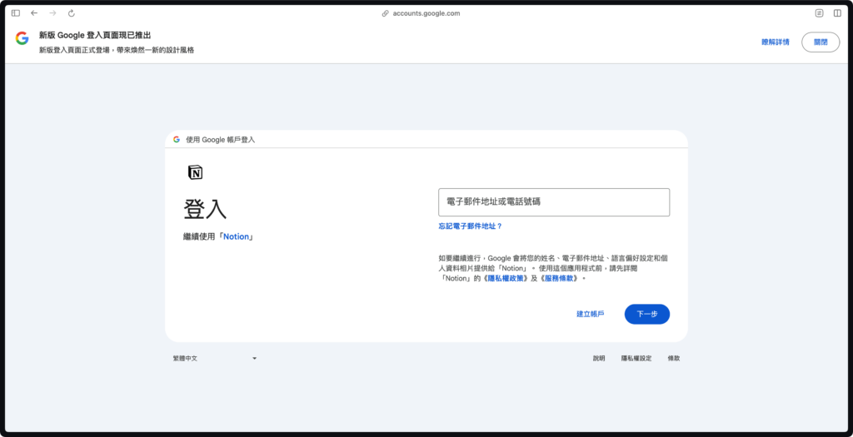Toggle the browser sidebar icon
The height and width of the screenshot is (437, 853).
pos(16,13)
